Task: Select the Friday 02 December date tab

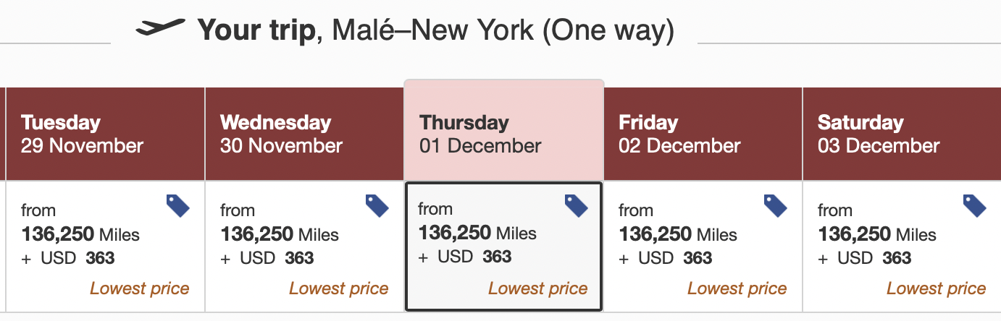Action: (x=703, y=134)
